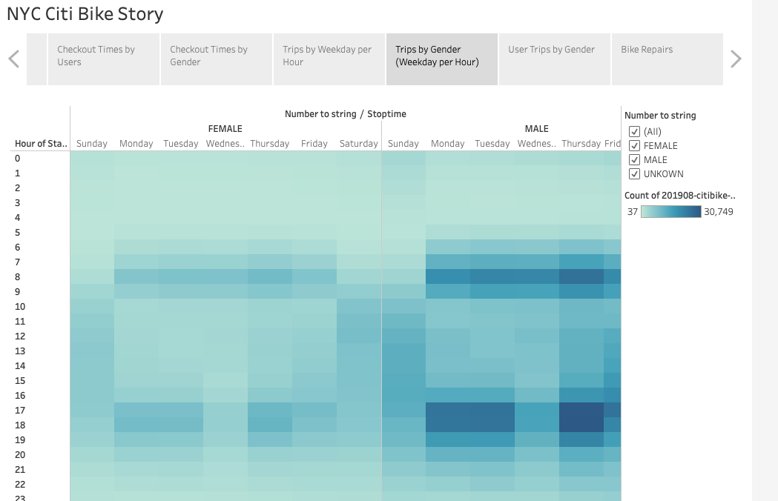Click the color legend gradient bar
Image resolution: width=778 pixels, height=501 pixels.
pyautogui.click(x=670, y=212)
